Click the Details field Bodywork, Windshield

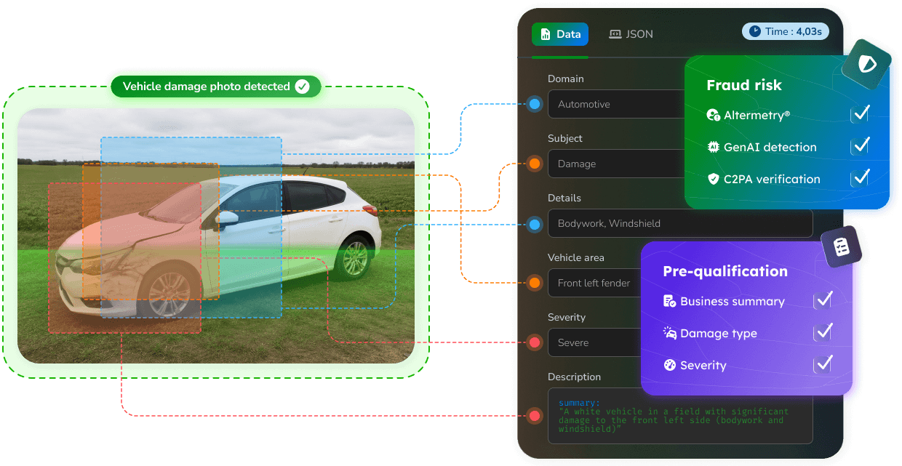680,223
